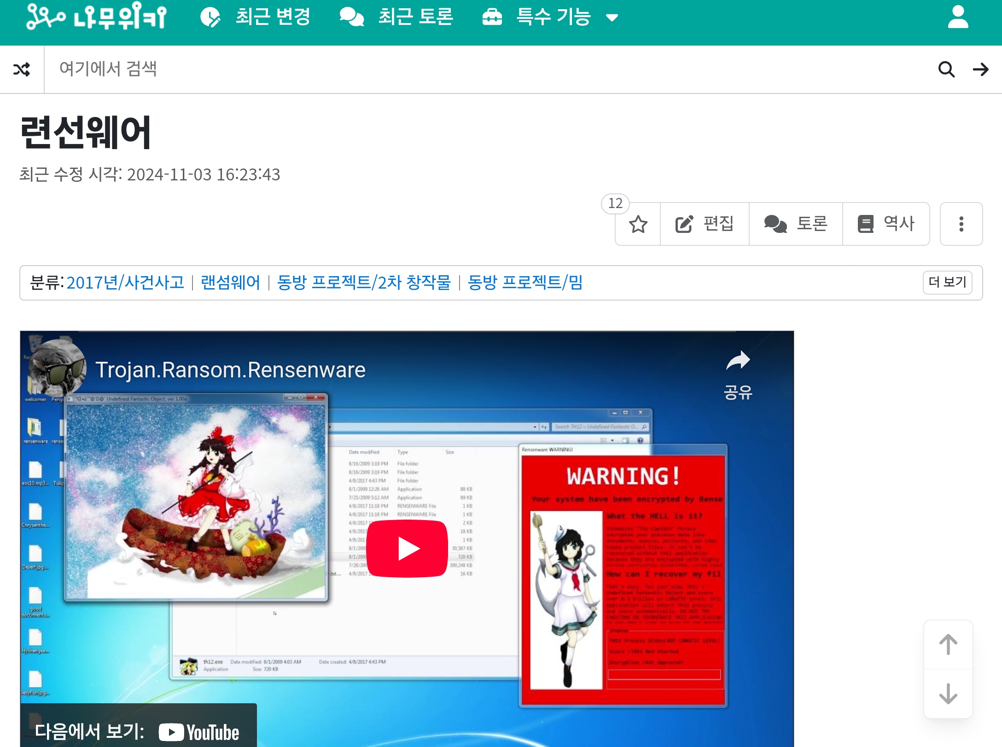This screenshot has width=1002, height=747.
Task: Open the 토론 discussion button
Action: coord(796,224)
